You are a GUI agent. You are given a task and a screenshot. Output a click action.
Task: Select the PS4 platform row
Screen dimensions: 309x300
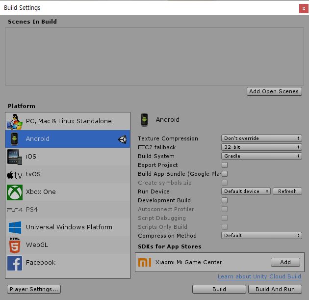68,210
